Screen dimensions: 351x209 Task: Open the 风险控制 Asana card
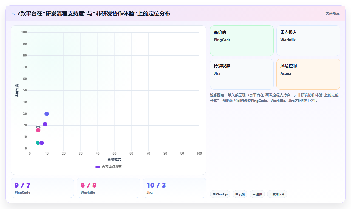click(x=308, y=74)
